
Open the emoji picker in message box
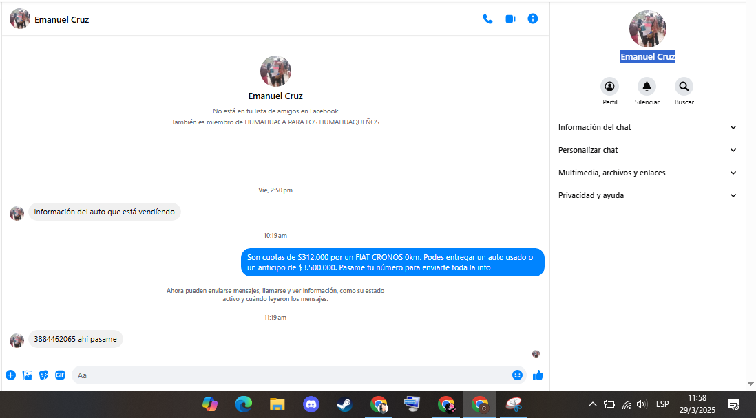pyautogui.click(x=517, y=375)
